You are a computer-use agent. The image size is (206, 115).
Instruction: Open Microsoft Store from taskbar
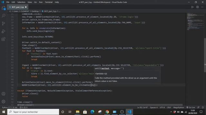coord(85,112)
